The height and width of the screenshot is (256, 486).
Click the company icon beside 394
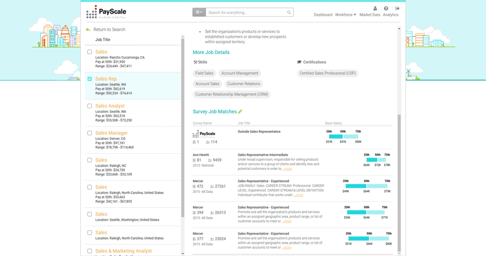[194, 213]
